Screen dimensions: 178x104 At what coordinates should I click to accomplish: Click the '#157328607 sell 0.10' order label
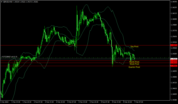click(x=9, y=57)
